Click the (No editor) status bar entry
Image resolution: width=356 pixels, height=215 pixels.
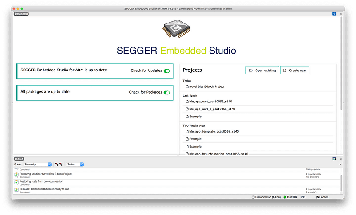coord(322,197)
